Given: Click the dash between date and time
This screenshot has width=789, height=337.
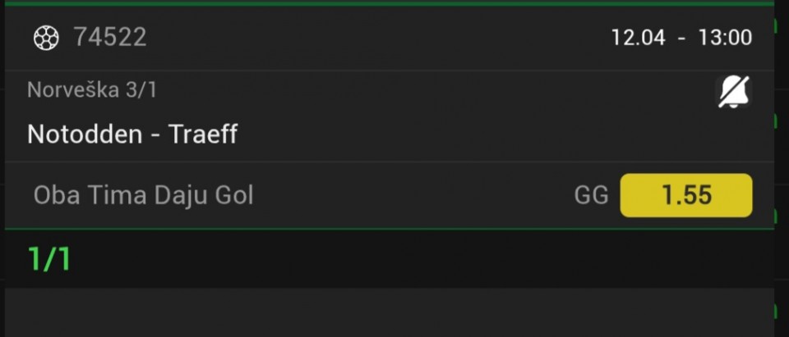Looking at the screenshot, I should 681,38.
